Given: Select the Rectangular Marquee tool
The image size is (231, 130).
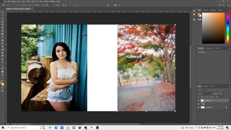Looking at the screenshot, I should point(3,15).
